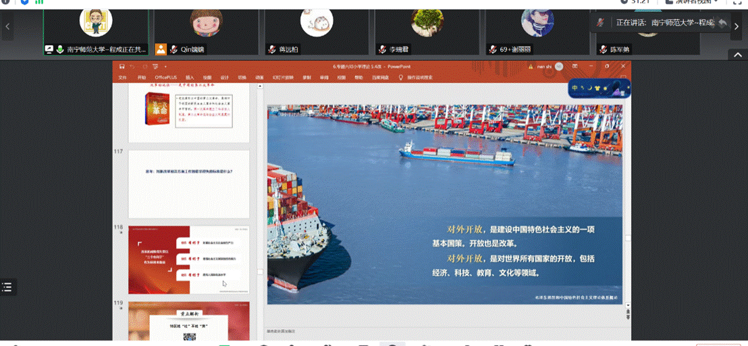Collapse the participant video strip
Image resolution: width=748 pixels, height=346 pixels.
[x=737, y=55]
